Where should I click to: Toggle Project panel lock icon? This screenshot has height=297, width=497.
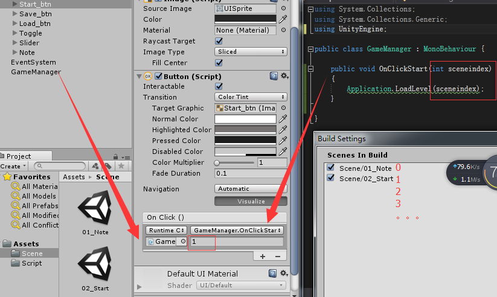click(x=115, y=157)
